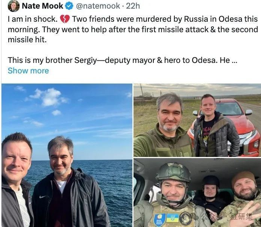
Task: Click the paragraph about brother Sergiy
Action: tap(120, 60)
